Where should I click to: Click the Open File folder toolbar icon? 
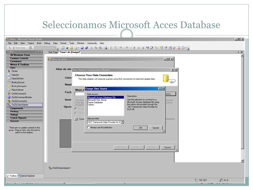click(71, 48)
